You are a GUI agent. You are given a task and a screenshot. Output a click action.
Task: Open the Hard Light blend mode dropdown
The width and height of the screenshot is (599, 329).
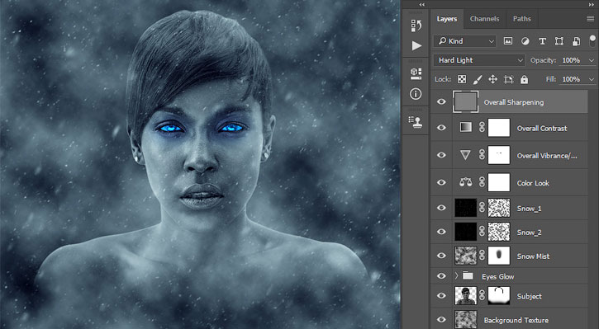[479, 60]
